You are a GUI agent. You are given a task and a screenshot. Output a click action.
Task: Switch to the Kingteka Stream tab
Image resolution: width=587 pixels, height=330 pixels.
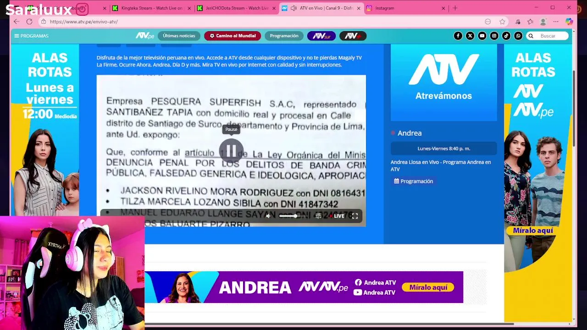pyautogui.click(x=151, y=8)
